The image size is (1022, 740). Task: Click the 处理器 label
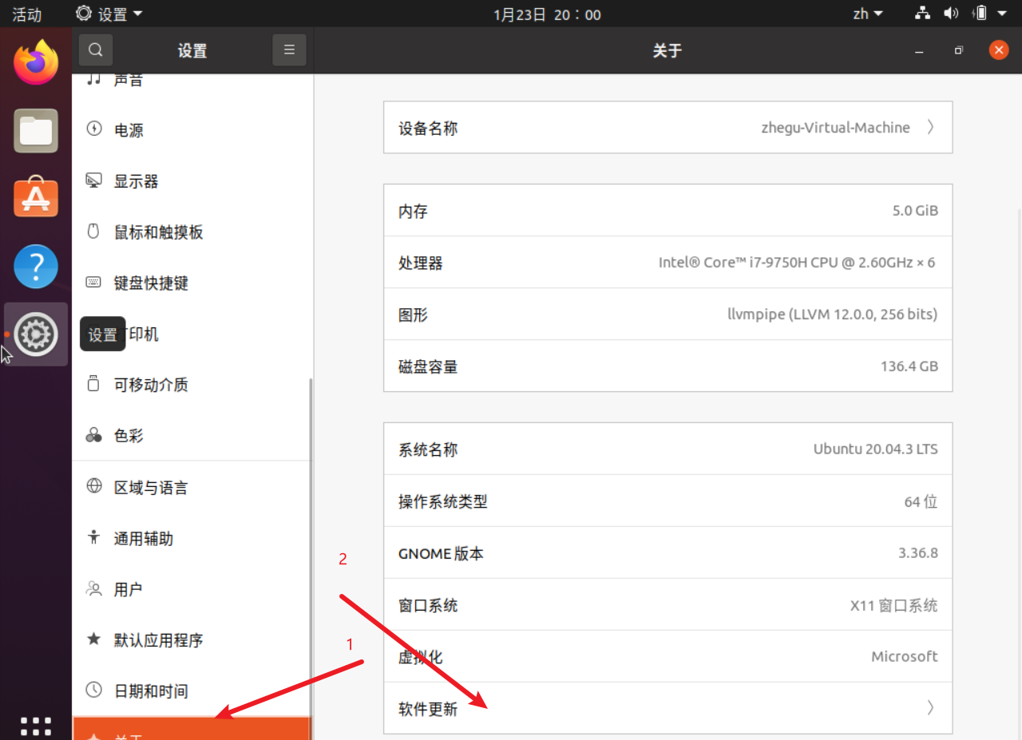click(x=420, y=263)
